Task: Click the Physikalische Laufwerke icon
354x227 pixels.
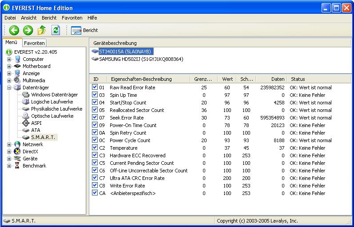Action: [26, 109]
